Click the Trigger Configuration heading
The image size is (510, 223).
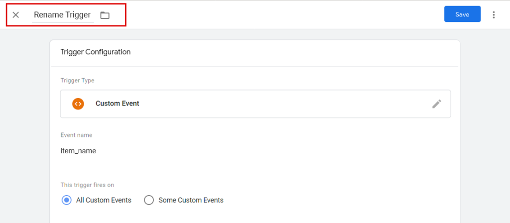point(95,52)
